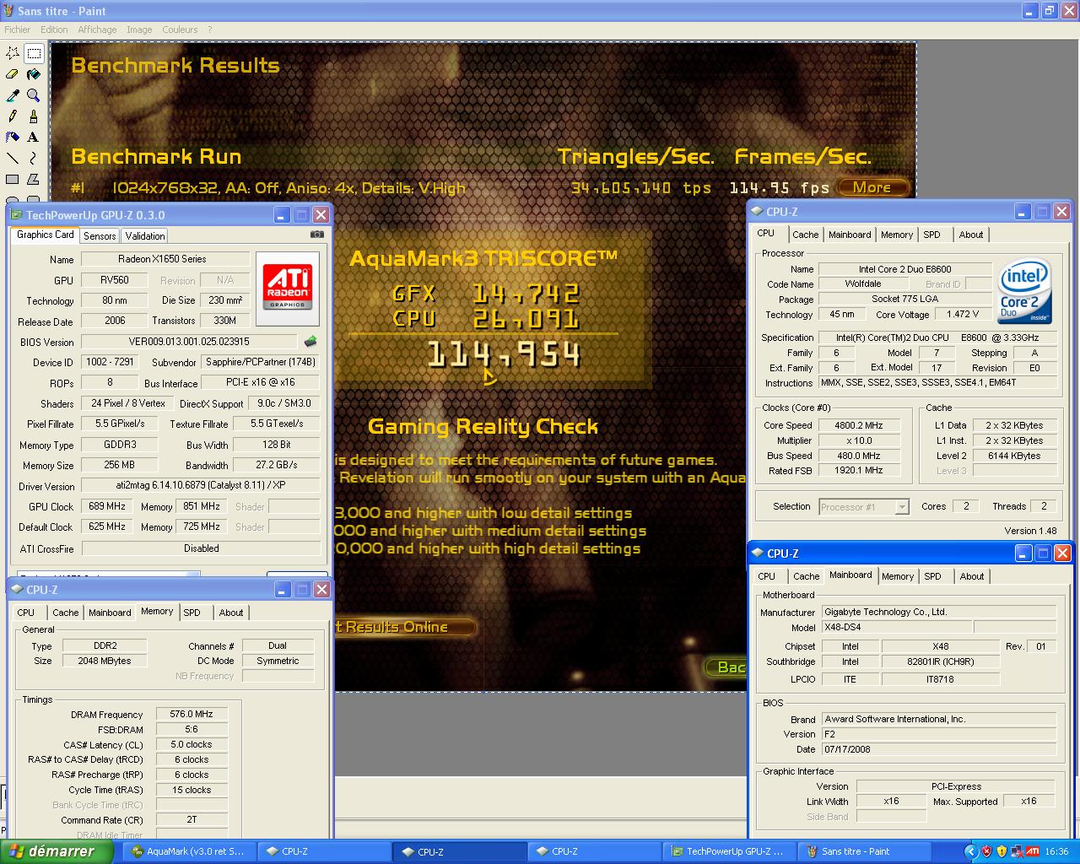The height and width of the screenshot is (864, 1080).
Task: Open Mainboard tab in Memory CPU-Z window
Action: click(x=110, y=613)
